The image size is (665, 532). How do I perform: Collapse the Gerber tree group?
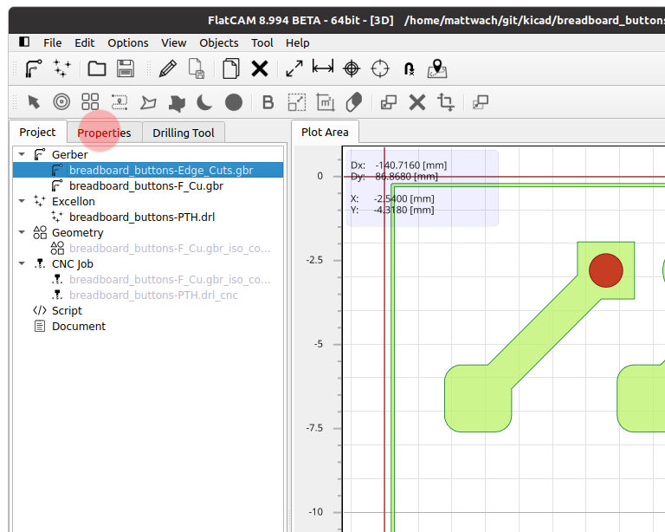(x=23, y=154)
